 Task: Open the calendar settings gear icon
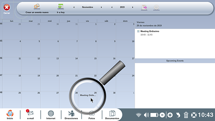(156, 8)
